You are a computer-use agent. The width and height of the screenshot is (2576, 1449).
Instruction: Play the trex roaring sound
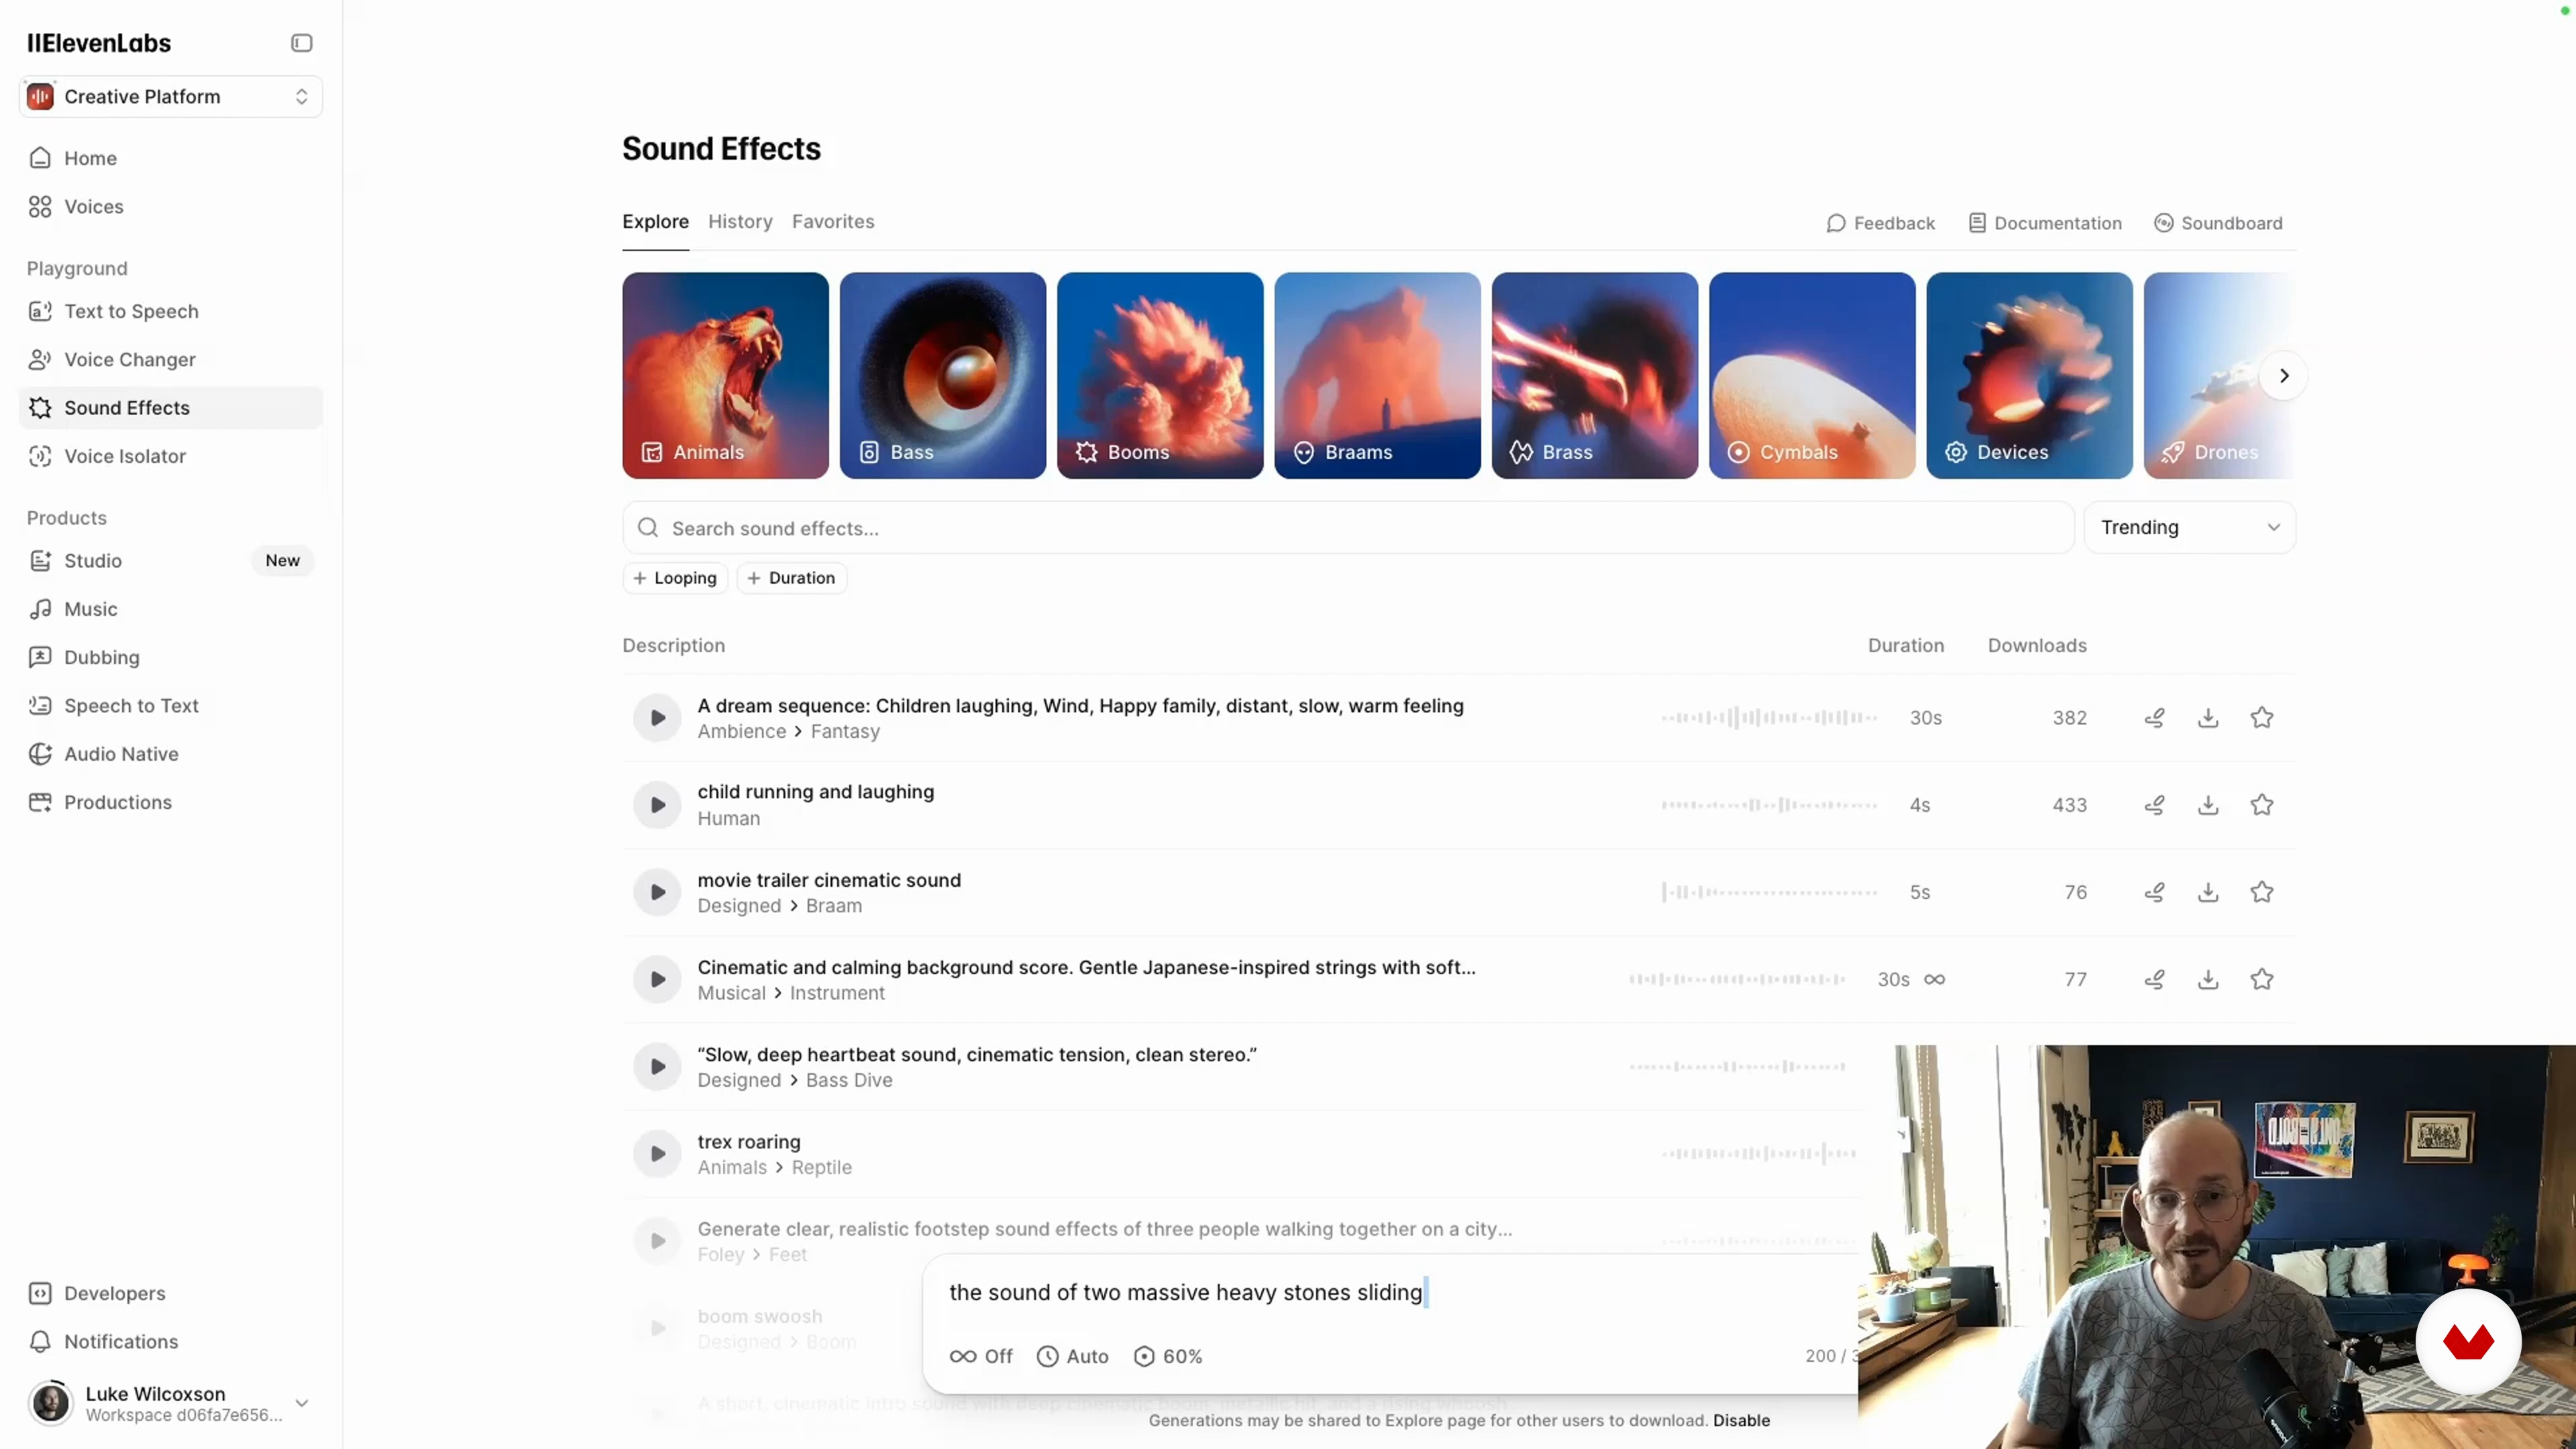(x=657, y=1154)
